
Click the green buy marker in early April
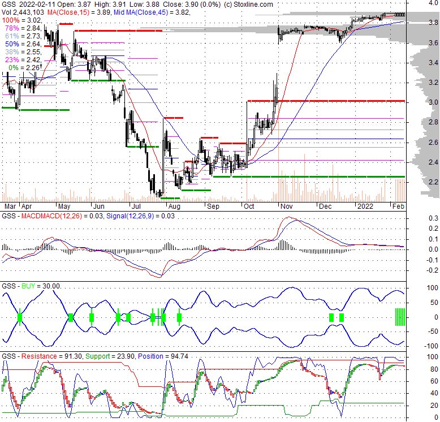[20, 317]
